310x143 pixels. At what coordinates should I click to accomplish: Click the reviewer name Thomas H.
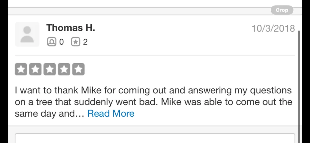tap(71, 28)
